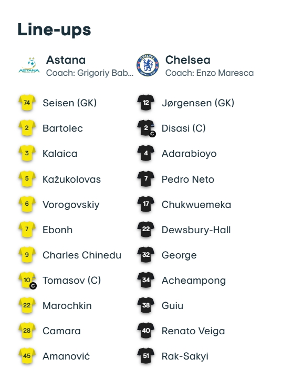Click the Line-ups heading
Image resolution: width=281 pixels, height=379 pixels.
(54, 29)
